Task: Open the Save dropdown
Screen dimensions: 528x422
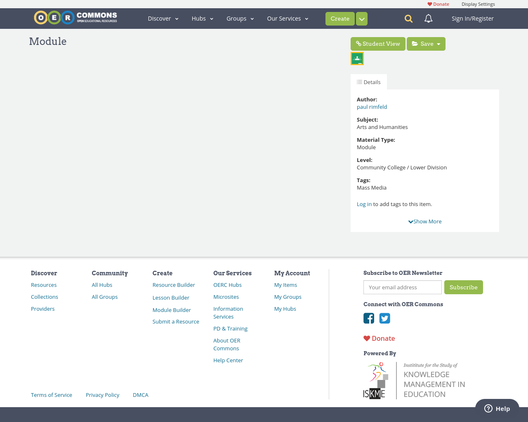Action: 426,44
